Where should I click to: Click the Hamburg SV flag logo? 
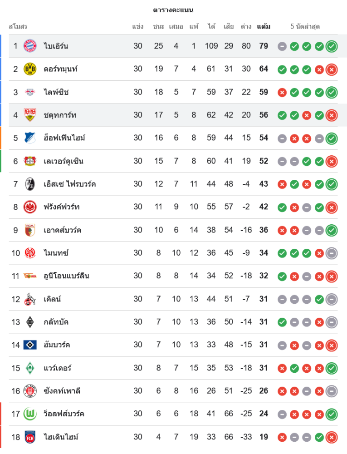tap(30, 345)
